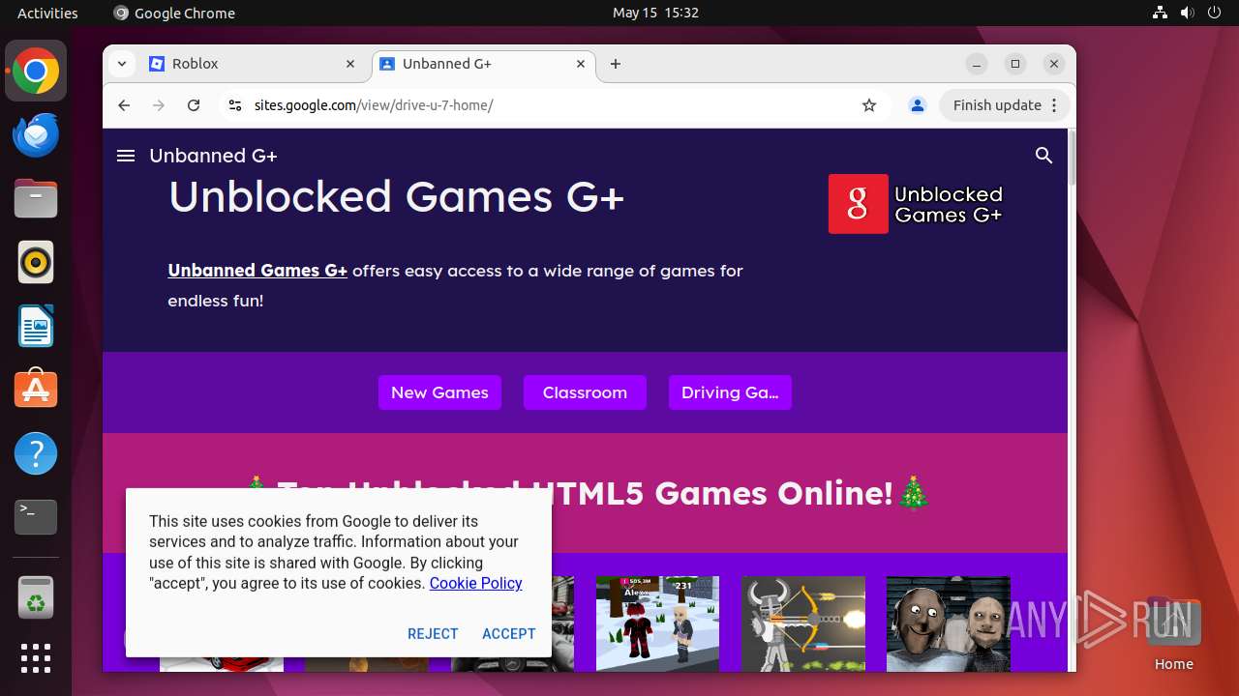1239x696 pixels.
Task: Switch to the Roblox tab
Action: click(254, 64)
